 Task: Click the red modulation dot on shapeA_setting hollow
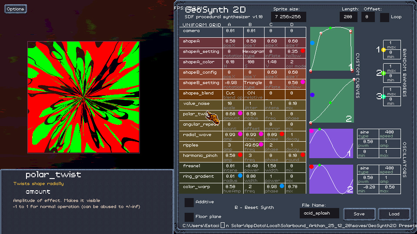pos(303,51)
